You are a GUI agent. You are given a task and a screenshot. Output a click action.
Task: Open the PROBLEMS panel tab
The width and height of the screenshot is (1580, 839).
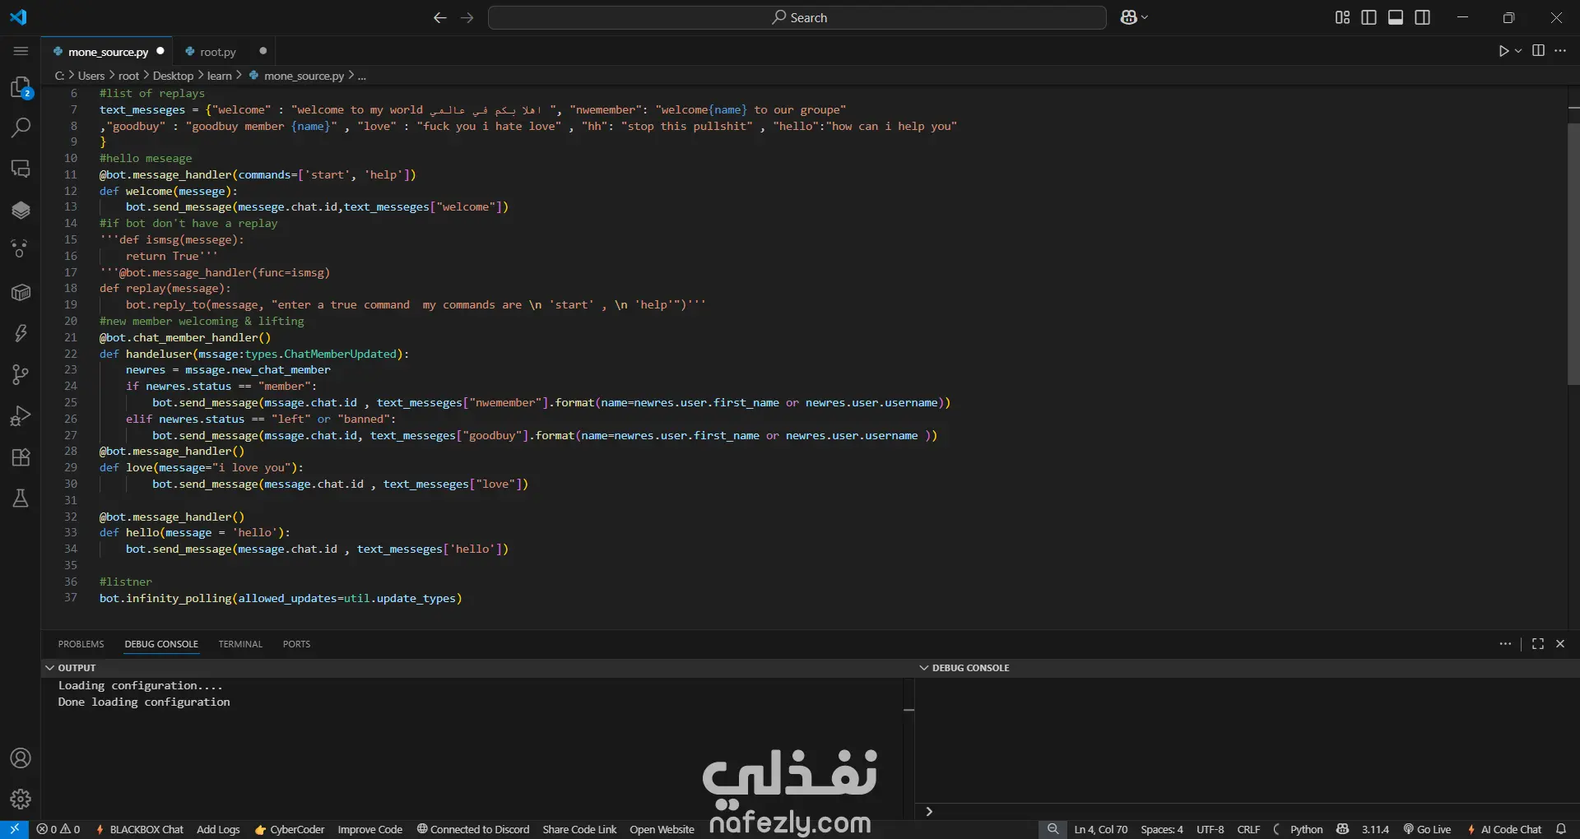click(81, 644)
